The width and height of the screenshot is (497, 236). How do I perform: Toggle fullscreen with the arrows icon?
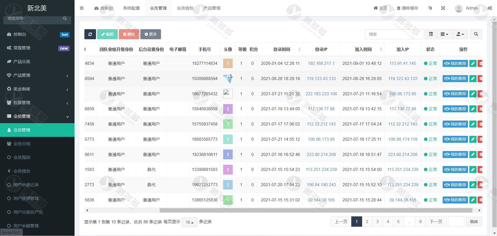coord(443,8)
